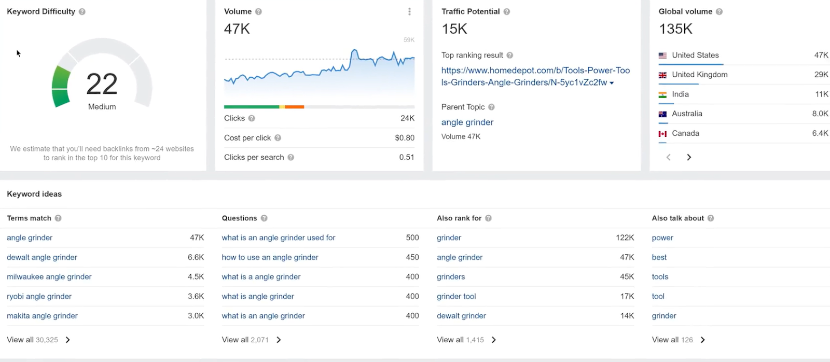The width and height of the screenshot is (830, 362).
Task: Click the United Kingdom flag icon
Action: click(662, 75)
